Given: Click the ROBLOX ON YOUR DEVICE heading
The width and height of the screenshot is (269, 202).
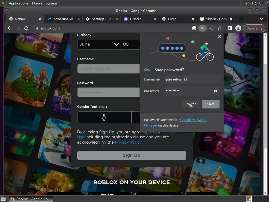Looking at the screenshot, I should coord(132,182).
